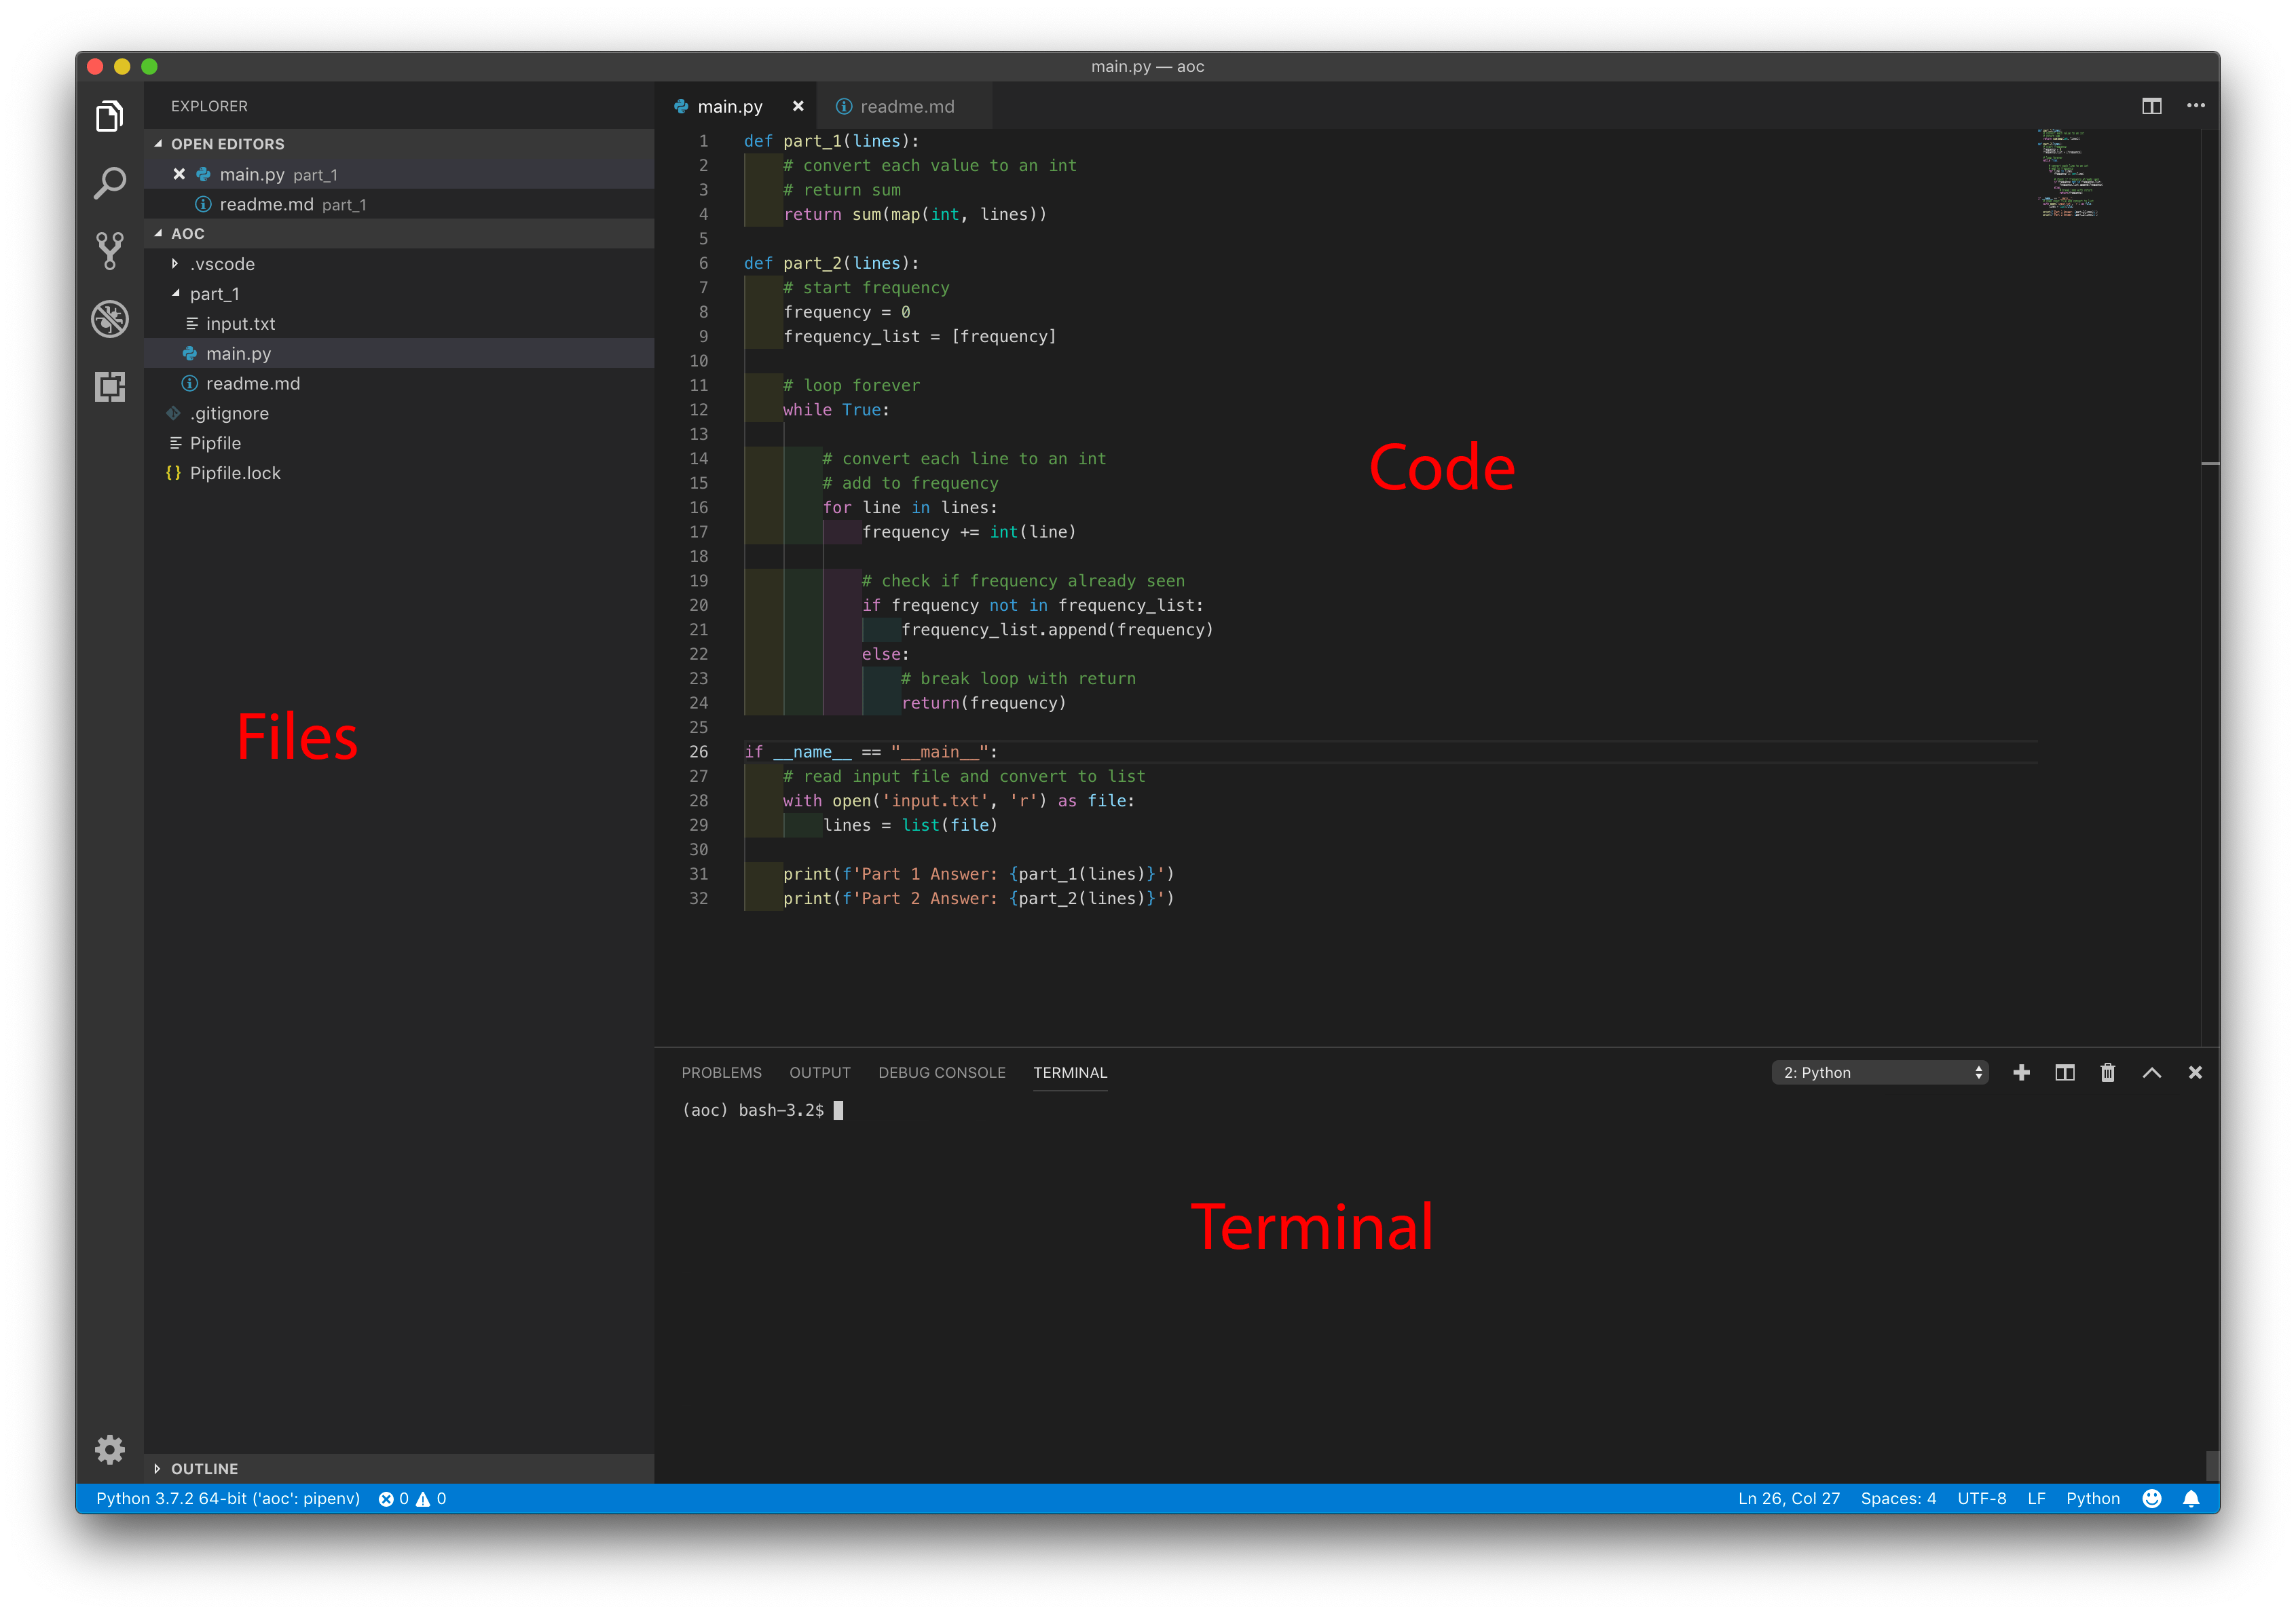Change end of line sequence LF

(2036, 1498)
